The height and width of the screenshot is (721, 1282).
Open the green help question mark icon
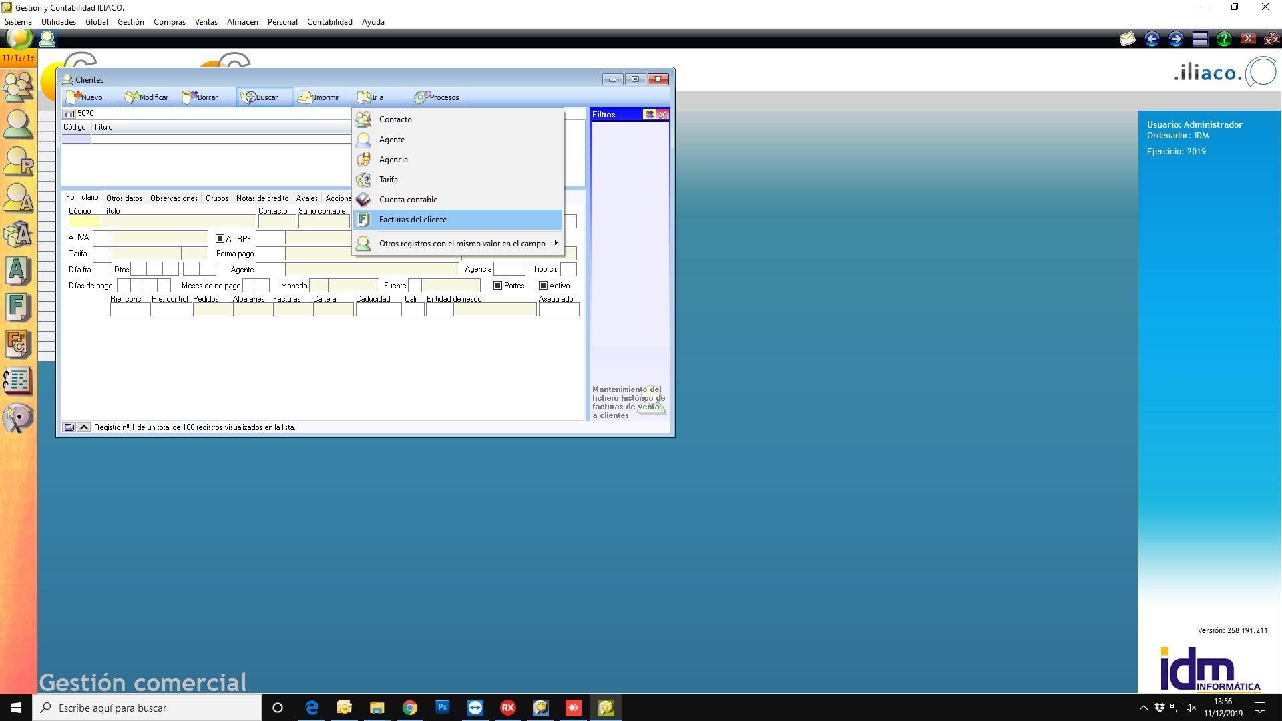coord(1224,39)
